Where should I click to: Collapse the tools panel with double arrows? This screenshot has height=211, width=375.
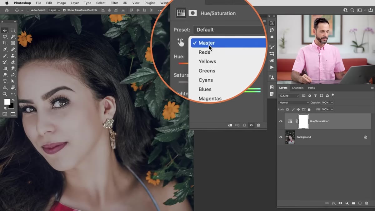(x=14, y=22)
